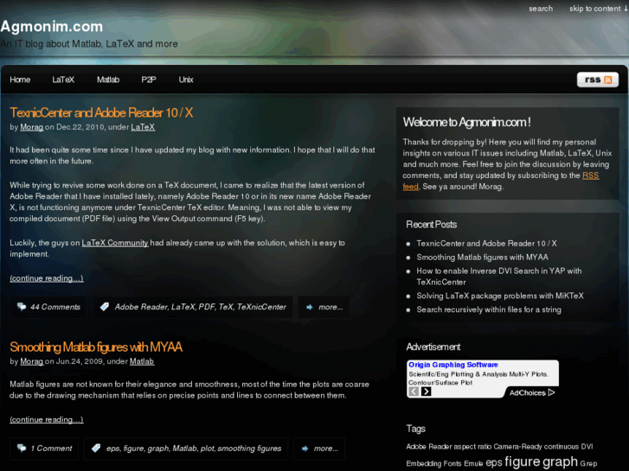Click the smoothing figures tag
This screenshot has width=629, height=471.
[249, 449]
